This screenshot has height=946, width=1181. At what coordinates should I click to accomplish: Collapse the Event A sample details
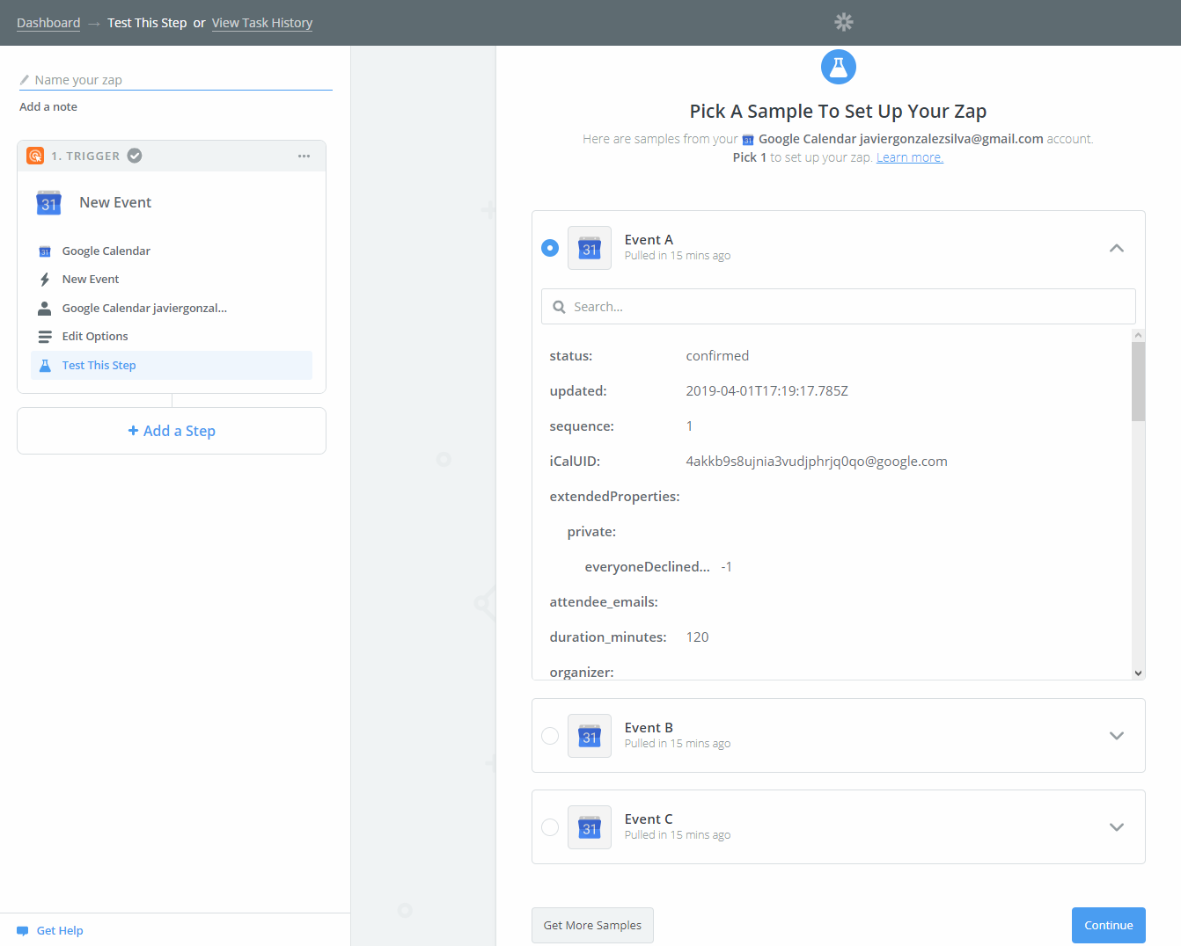tap(1116, 248)
